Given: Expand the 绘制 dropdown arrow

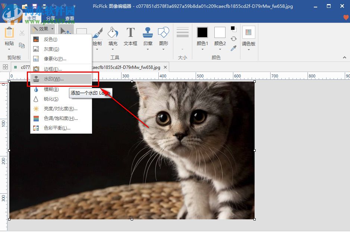Looking at the screenshot, I should [97, 49].
